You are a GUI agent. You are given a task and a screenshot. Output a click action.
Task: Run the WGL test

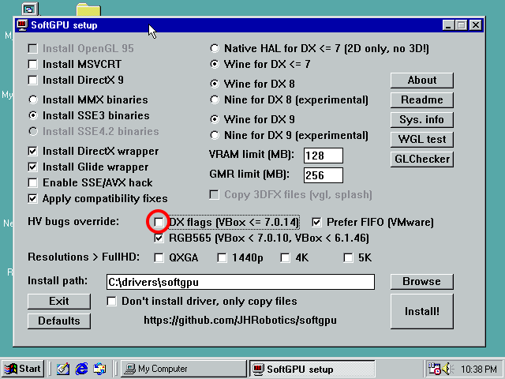coord(422,140)
